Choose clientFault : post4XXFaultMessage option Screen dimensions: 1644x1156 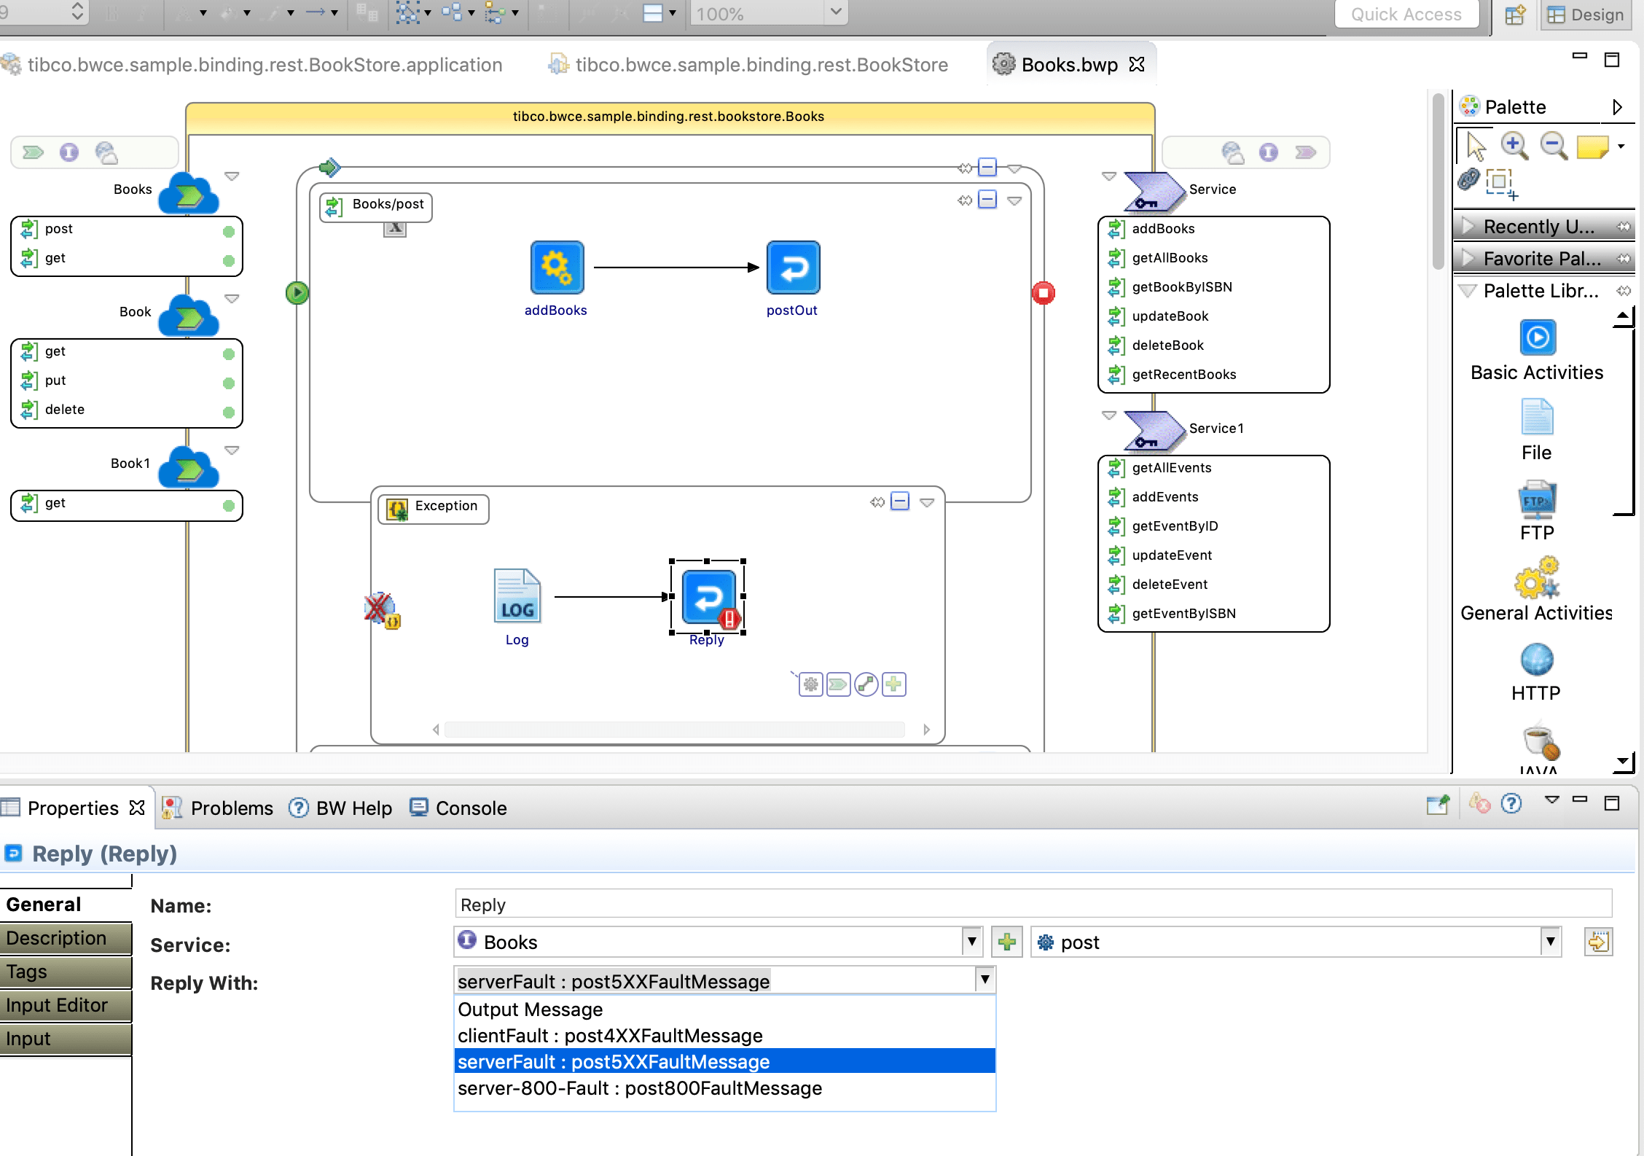(610, 1036)
